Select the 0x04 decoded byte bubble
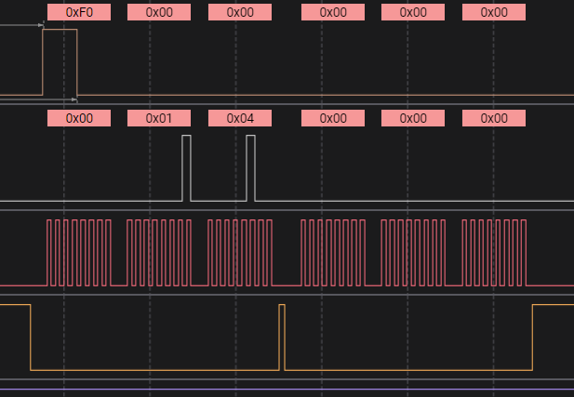The height and width of the screenshot is (397, 574). (240, 118)
